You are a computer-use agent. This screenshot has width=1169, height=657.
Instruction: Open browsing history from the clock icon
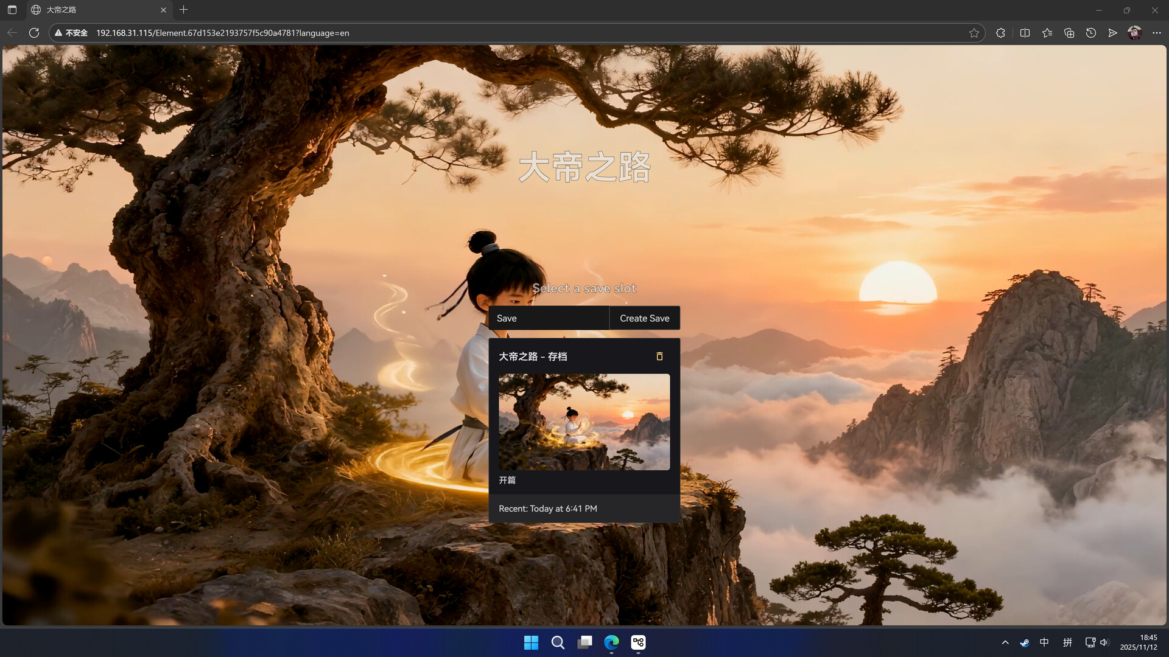pyautogui.click(x=1090, y=33)
